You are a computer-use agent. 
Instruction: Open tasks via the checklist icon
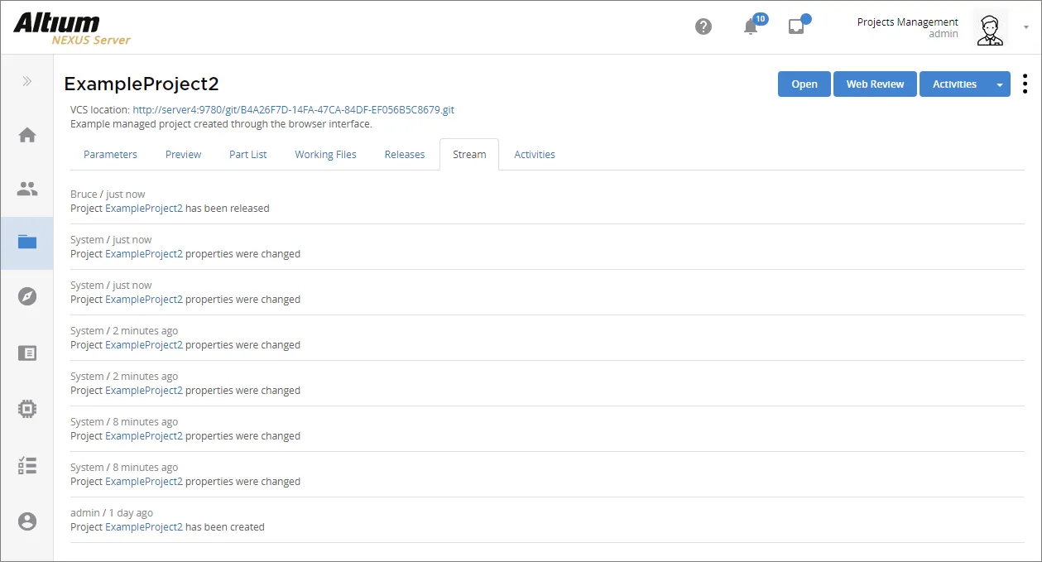[x=27, y=465]
